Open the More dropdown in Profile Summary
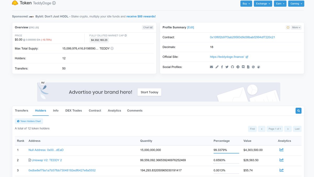The height and width of the screenshot is (177, 314). (296, 27)
